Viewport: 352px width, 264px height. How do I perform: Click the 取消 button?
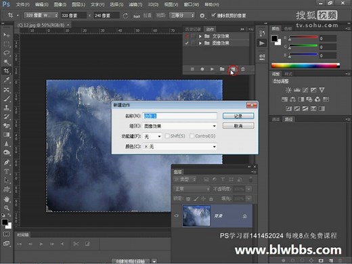tap(238, 126)
